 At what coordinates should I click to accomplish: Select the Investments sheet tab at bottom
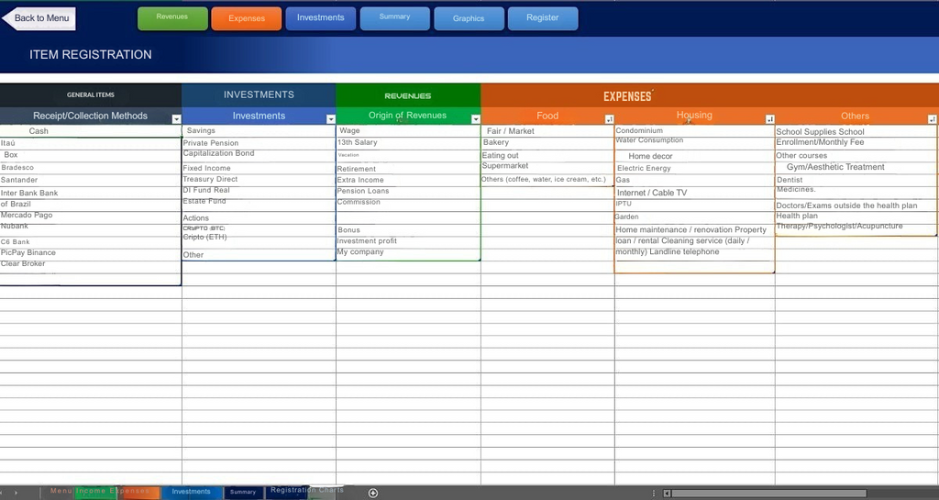tap(191, 493)
